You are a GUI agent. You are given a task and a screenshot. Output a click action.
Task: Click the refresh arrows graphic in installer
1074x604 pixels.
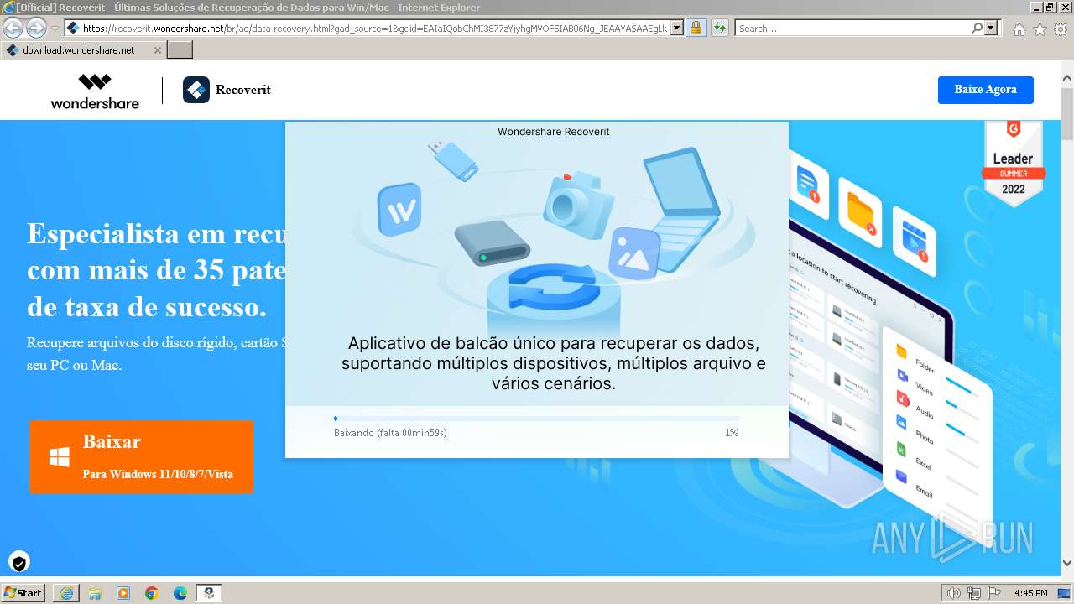point(554,286)
